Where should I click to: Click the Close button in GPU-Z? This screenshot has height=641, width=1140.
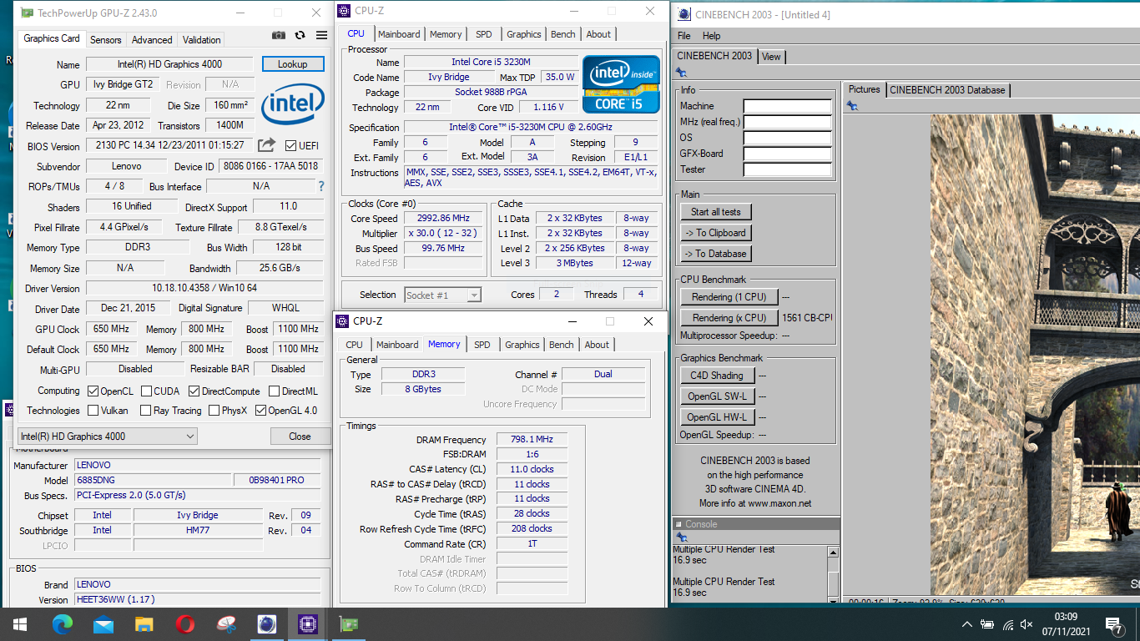click(x=300, y=436)
